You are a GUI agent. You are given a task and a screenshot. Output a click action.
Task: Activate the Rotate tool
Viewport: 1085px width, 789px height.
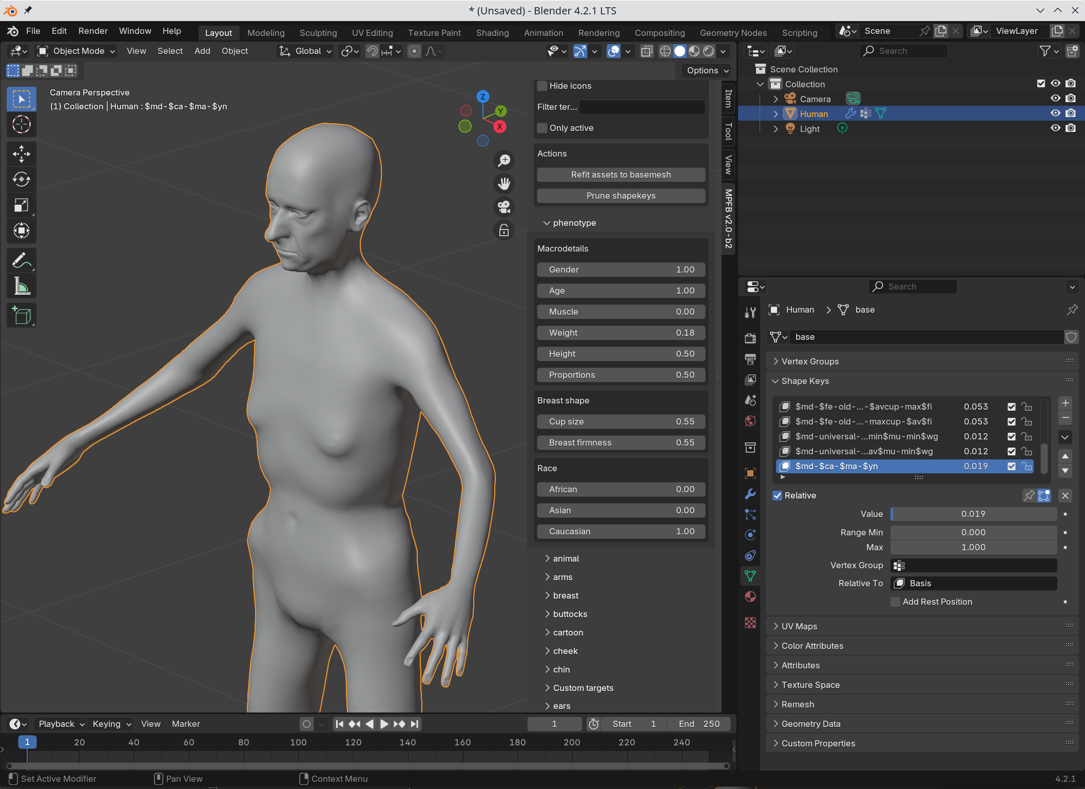(x=21, y=180)
